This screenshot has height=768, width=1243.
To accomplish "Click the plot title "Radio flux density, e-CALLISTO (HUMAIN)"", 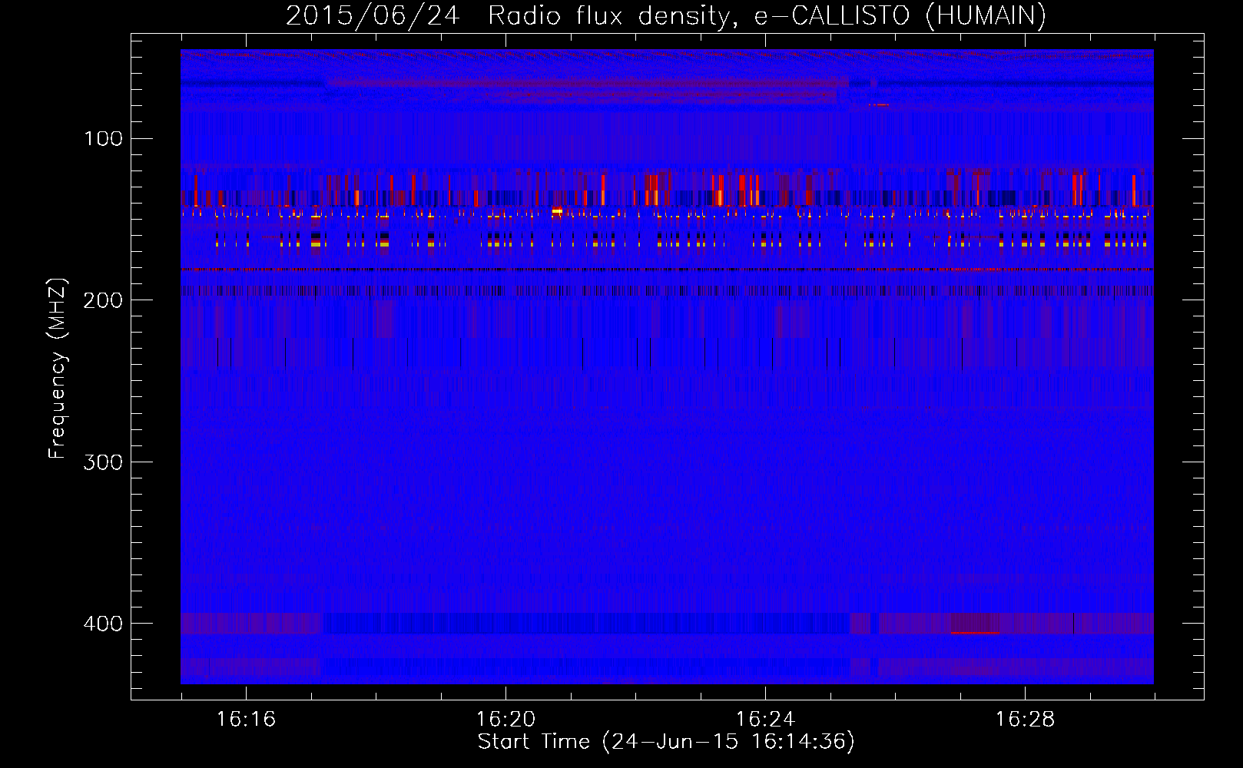I will click(x=767, y=16).
